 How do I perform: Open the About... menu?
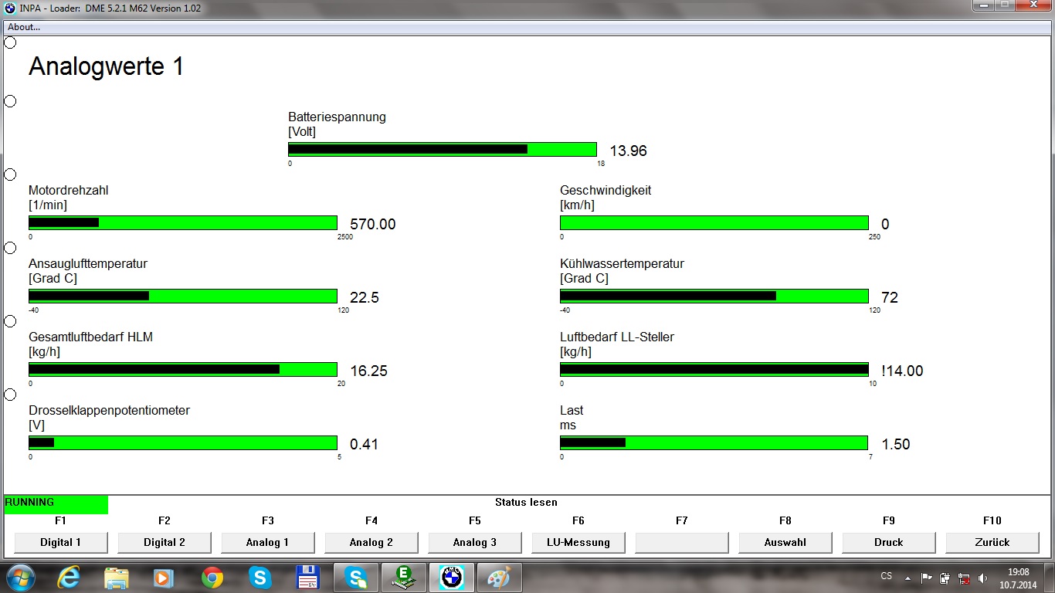click(x=24, y=27)
